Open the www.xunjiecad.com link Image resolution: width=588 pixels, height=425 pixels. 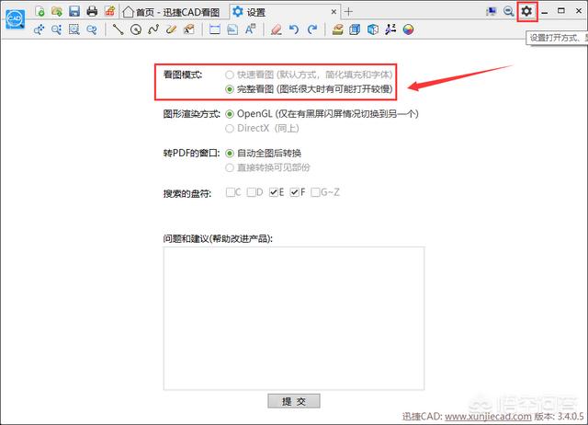488,417
